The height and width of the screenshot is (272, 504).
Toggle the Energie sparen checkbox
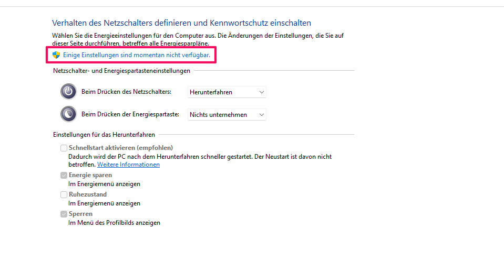tap(64, 175)
